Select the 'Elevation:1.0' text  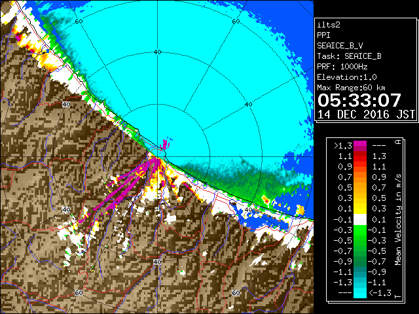click(x=347, y=77)
